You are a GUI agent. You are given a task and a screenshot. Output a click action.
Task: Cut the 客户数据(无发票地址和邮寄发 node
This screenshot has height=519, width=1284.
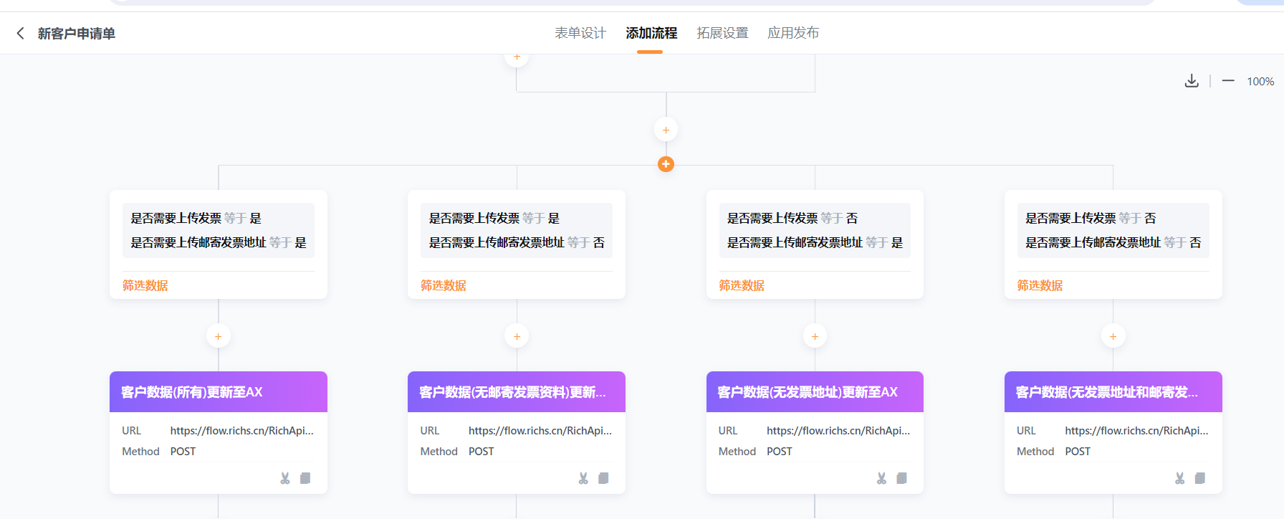coord(1179,478)
